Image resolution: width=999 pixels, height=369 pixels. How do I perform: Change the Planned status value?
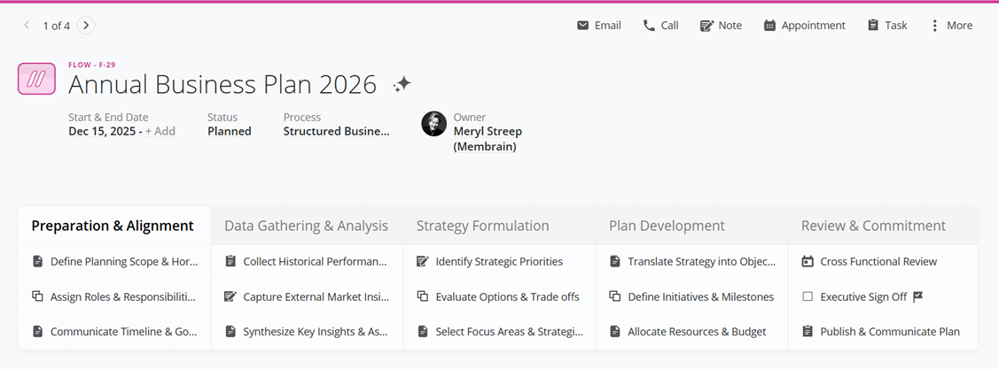pyautogui.click(x=229, y=131)
